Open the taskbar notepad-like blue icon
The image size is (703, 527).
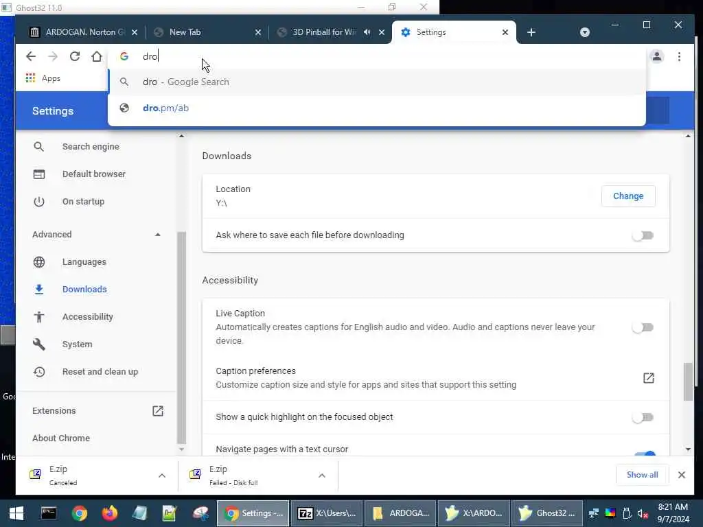point(139,513)
